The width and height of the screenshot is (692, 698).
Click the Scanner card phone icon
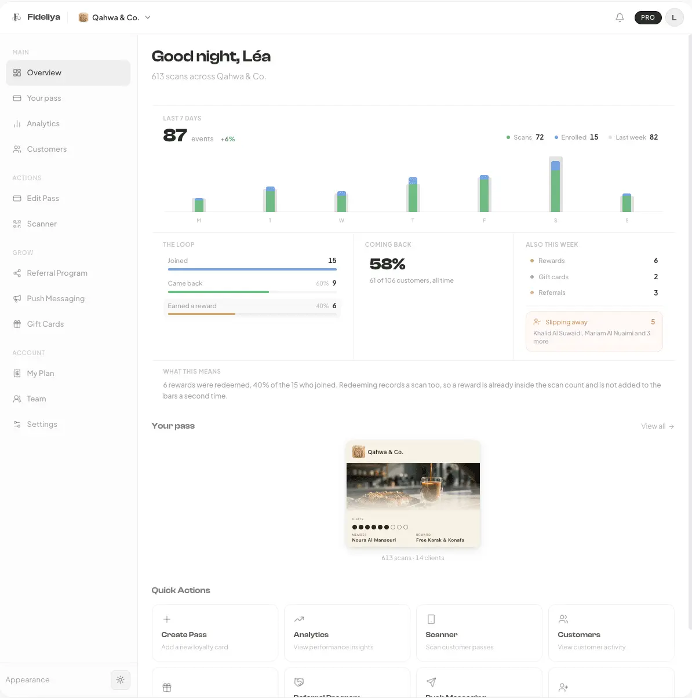[431, 619]
